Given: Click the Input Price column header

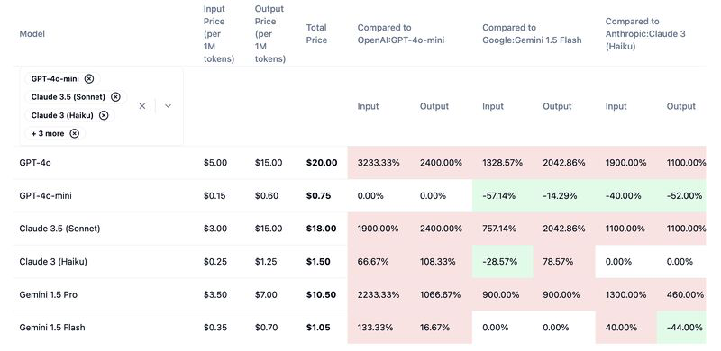Looking at the screenshot, I should coord(219,34).
